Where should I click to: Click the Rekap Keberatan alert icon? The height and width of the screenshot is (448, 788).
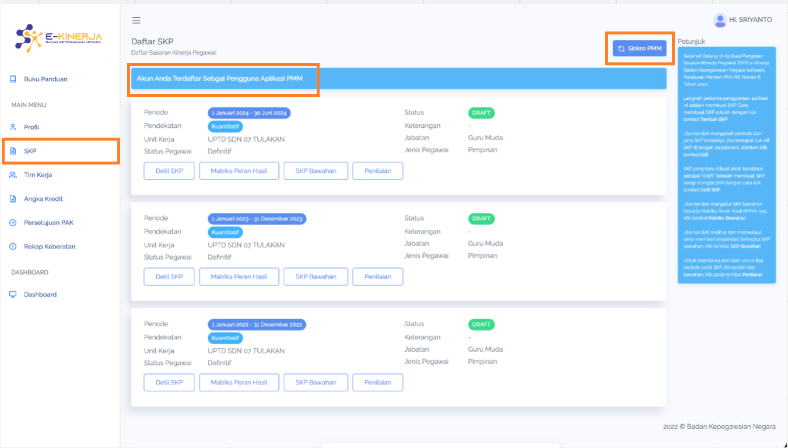pos(13,247)
